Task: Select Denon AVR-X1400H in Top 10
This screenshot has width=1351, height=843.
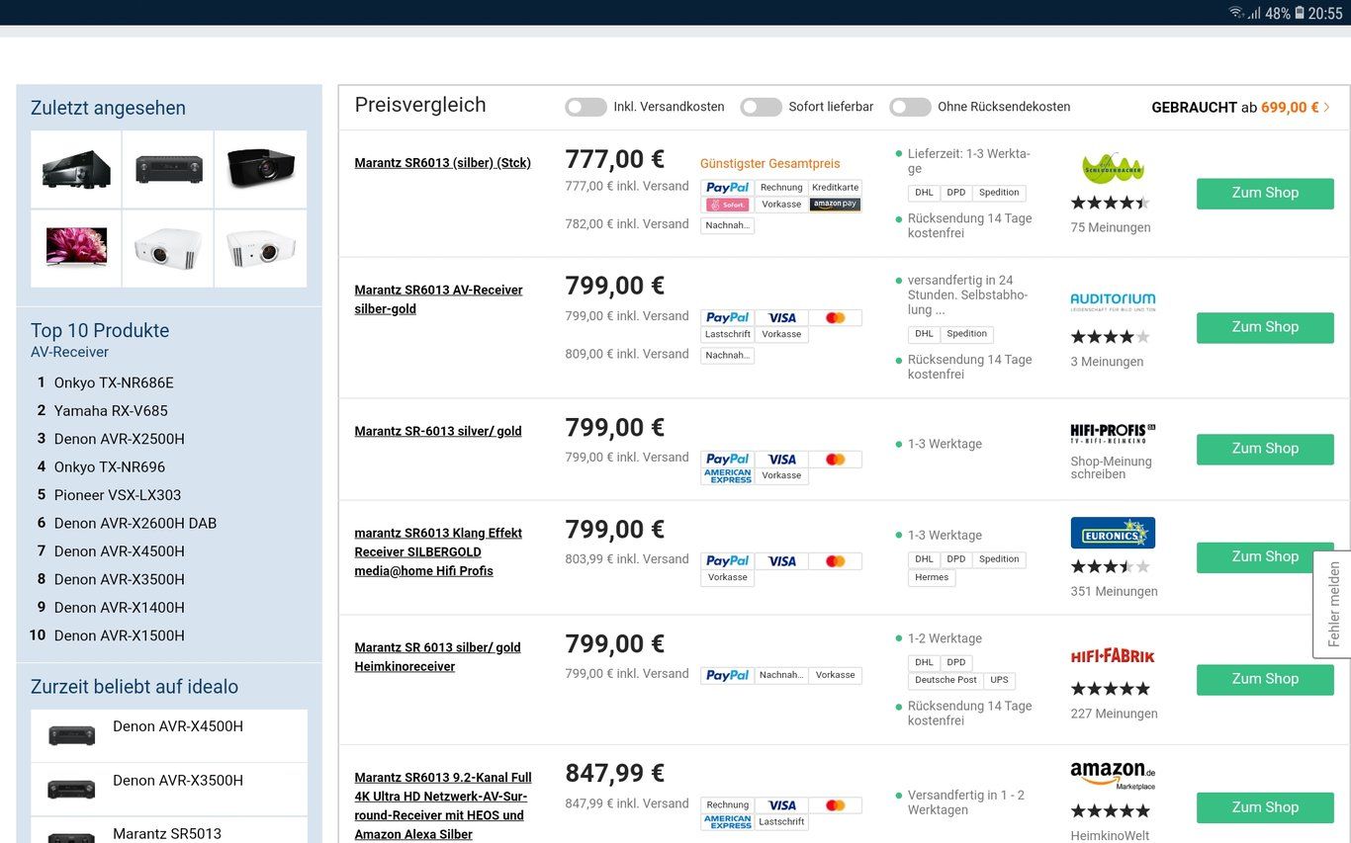Action: coord(119,608)
